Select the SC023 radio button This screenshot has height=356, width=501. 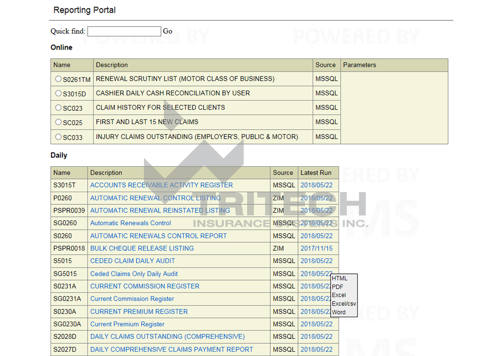pos(58,107)
